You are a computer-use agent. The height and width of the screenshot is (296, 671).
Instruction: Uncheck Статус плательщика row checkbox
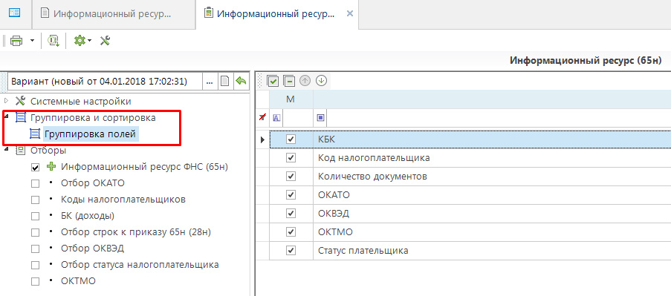[x=291, y=250]
